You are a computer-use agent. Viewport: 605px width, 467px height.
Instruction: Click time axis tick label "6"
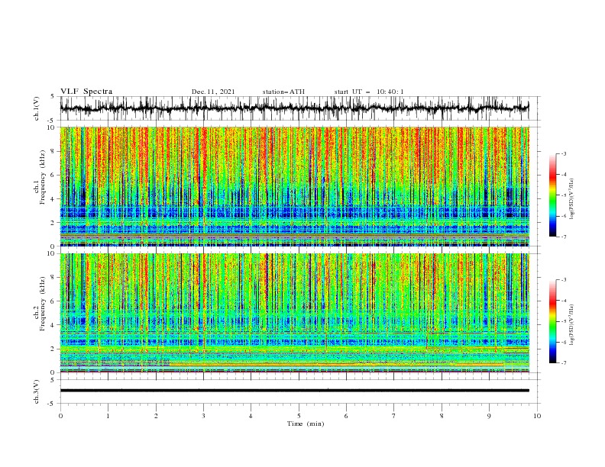coord(346,416)
